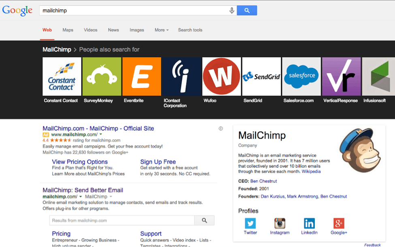Open Wufoo red logo tile
The width and height of the screenshot is (395, 247).
tap(222, 76)
